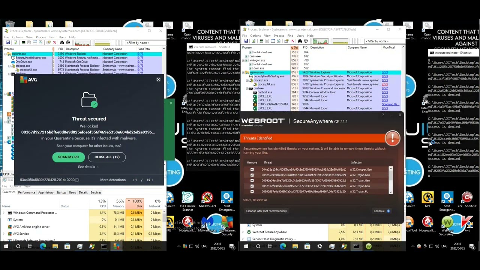480x270 pixels.
Task: Switch to the Startup tab in Task Manager
Action: (61, 192)
